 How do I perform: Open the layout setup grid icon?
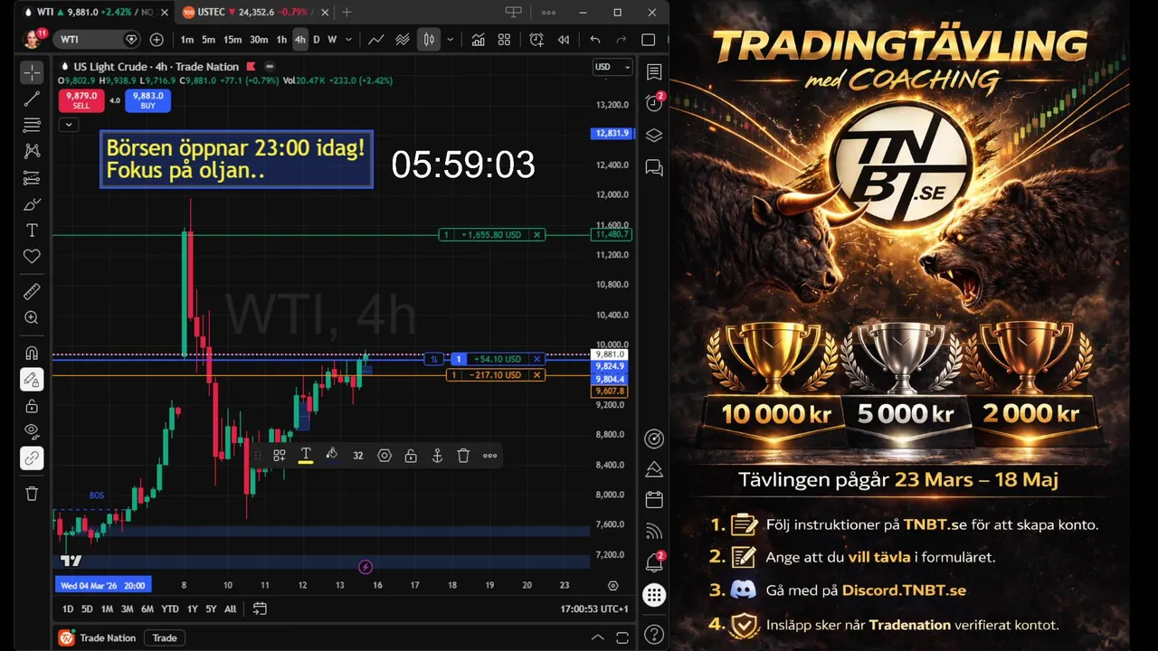coord(504,40)
